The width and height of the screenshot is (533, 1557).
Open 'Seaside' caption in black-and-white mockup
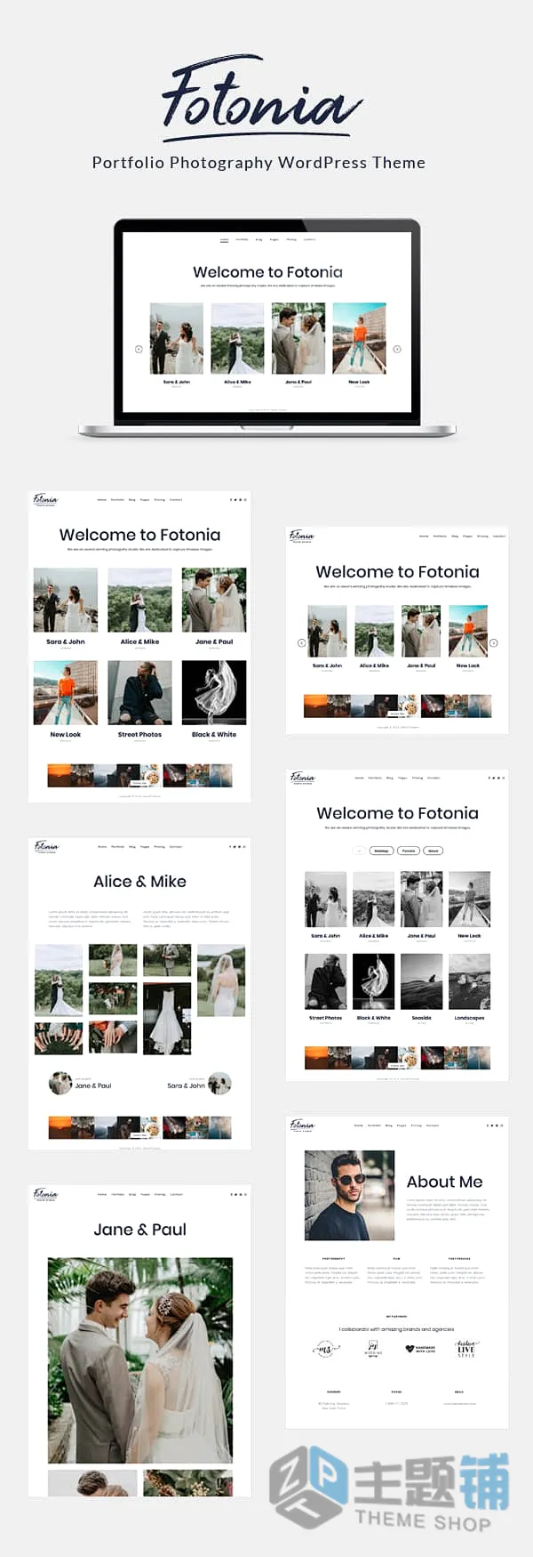tap(422, 1018)
